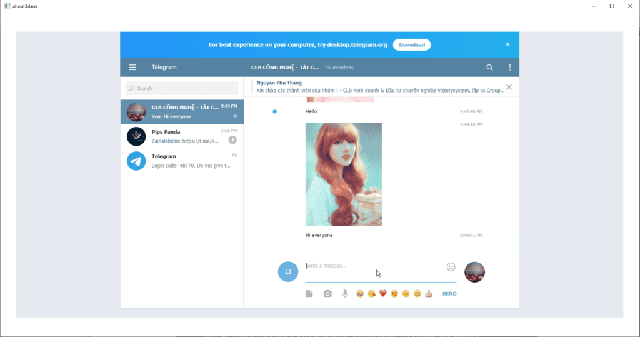
Task: Click the chat title CLB CÔNG NGHỆ - TÀI C...
Action: coord(285,68)
